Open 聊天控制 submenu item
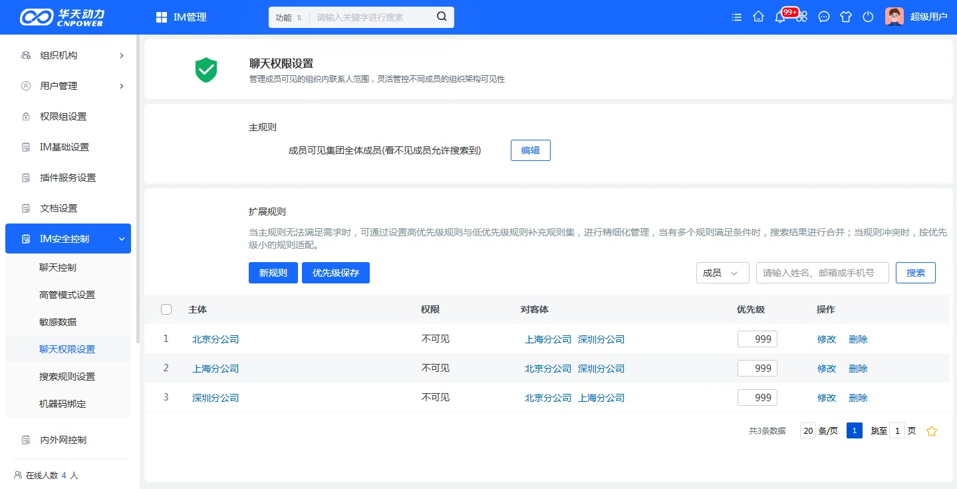 pos(58,267)
